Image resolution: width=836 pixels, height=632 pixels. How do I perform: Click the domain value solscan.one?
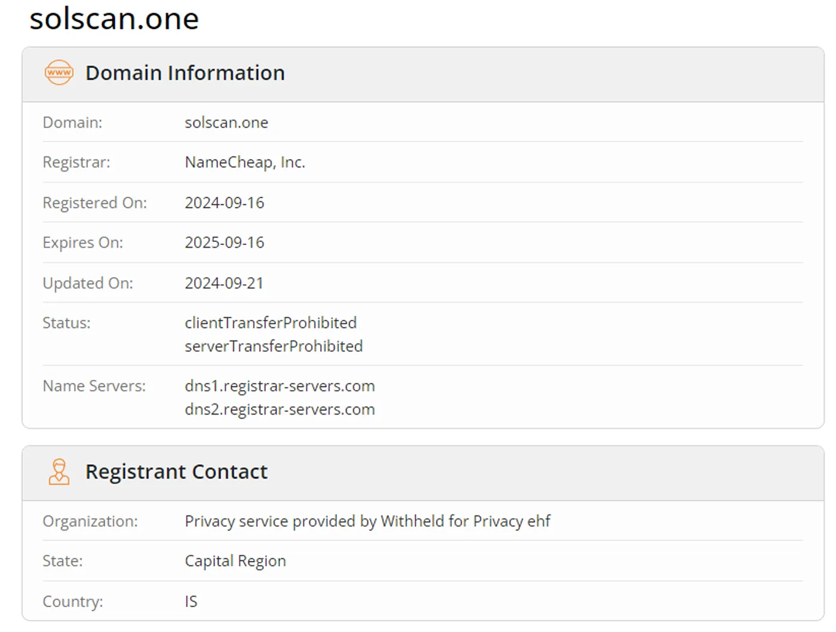tap(226, 122)
